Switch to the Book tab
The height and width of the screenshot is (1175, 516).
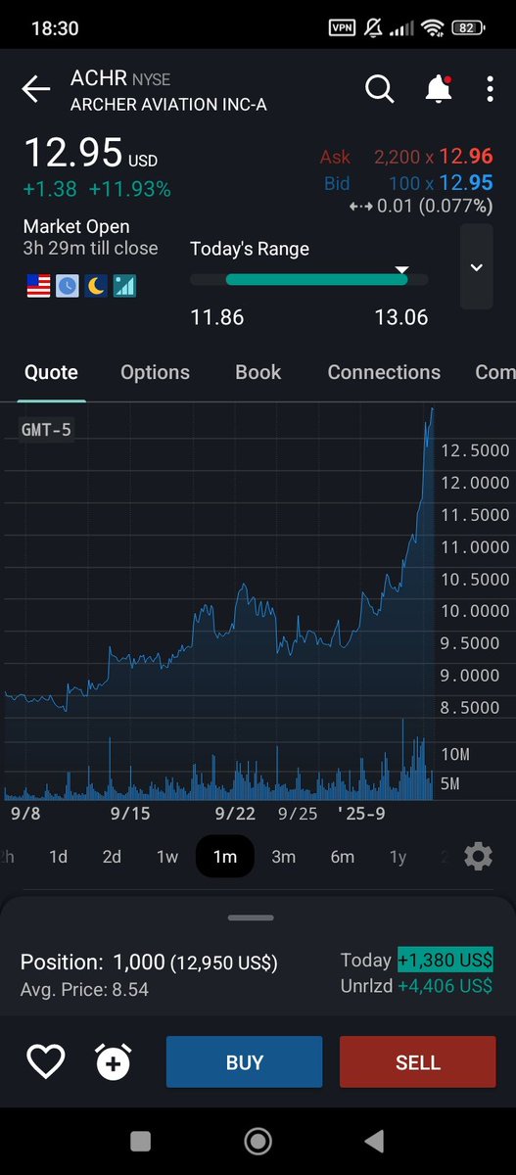[x=258, y=372]
